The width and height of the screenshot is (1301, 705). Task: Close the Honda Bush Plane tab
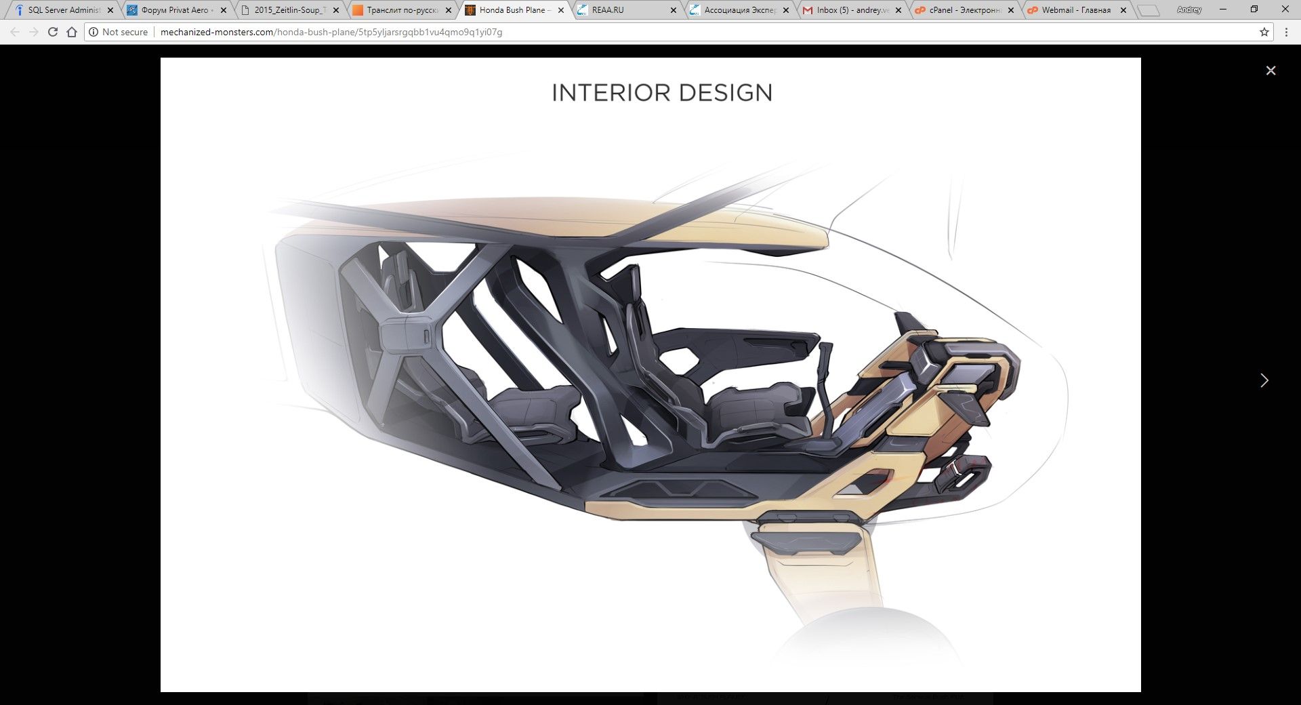(x=560, y=10)
